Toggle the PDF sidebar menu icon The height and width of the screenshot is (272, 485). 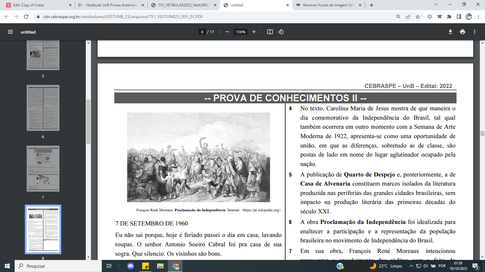pyautogui.click(x=10, y=32)
